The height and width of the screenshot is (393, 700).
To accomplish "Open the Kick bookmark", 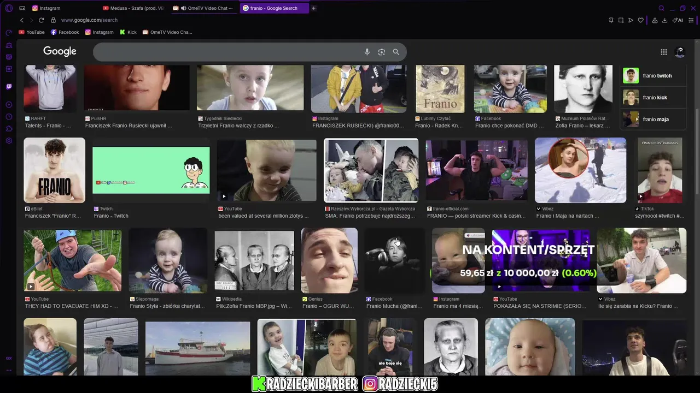I will (129, 32).
